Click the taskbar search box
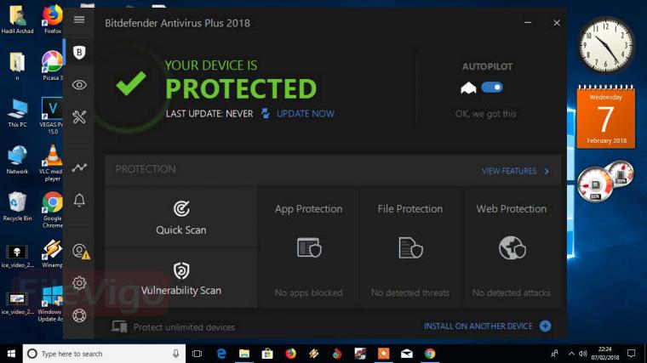 104,354
